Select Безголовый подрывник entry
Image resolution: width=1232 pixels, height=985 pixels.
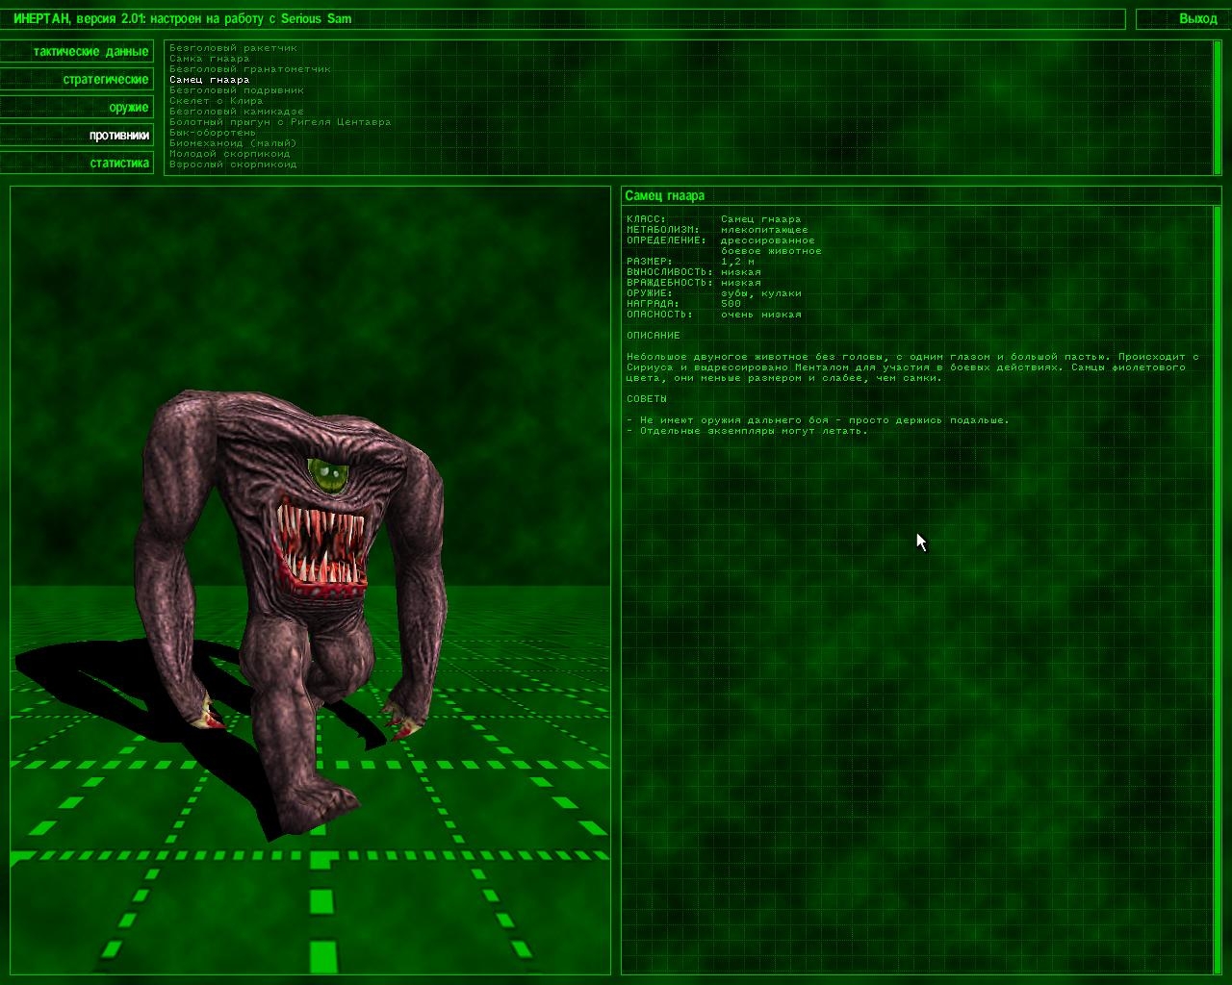[x=236, y=89]
